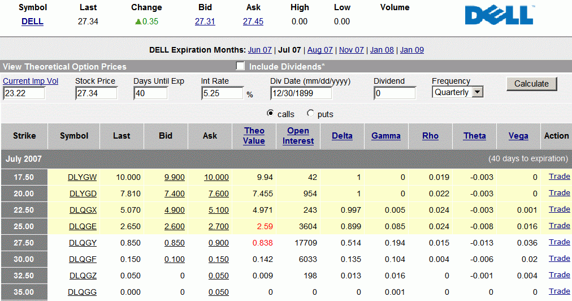Click the 2.700 ask for DLQGE
Viewport: 572px width, 301px height.
219,226
